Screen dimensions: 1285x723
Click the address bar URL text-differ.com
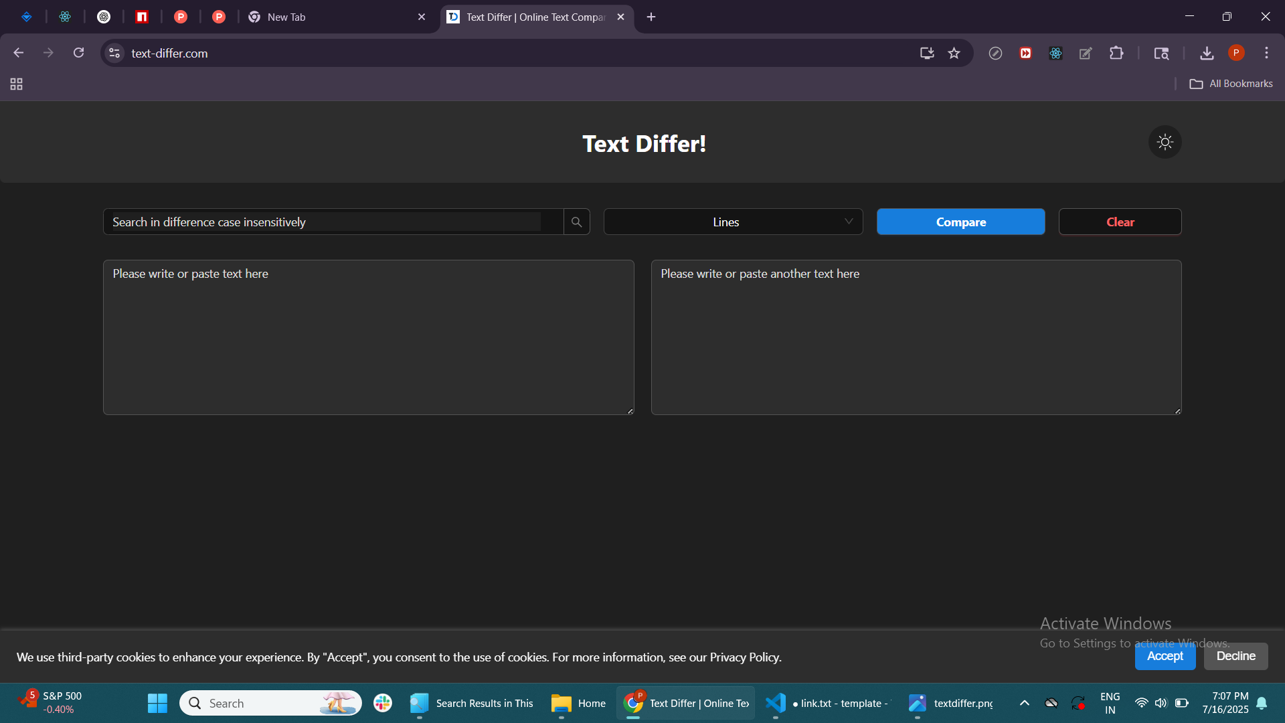click(169, 54)
